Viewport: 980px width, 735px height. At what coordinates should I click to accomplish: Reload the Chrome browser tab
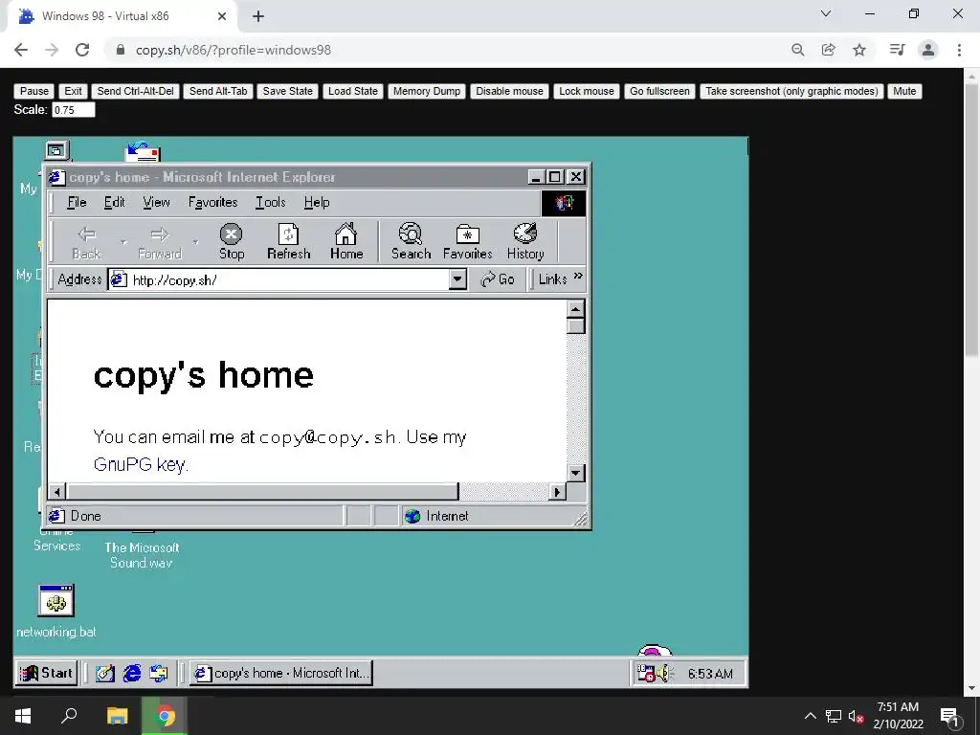click(x=82, y=50)
